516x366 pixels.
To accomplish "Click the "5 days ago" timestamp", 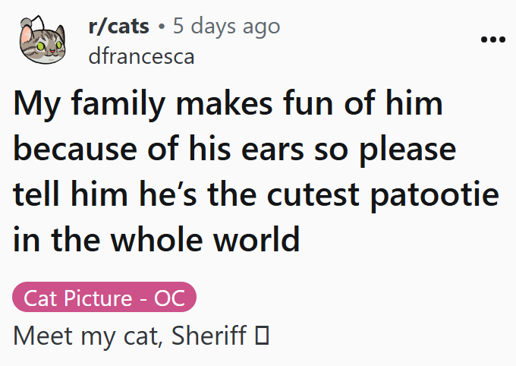I will 226,27.
